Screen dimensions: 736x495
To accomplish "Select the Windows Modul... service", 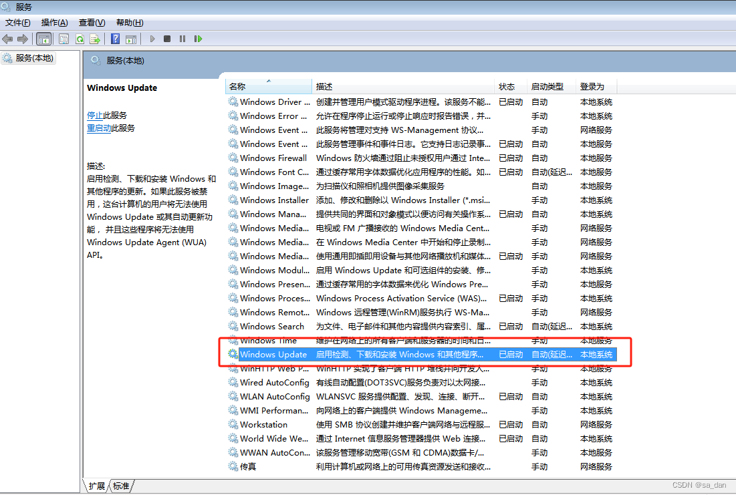I will (421, 271).
